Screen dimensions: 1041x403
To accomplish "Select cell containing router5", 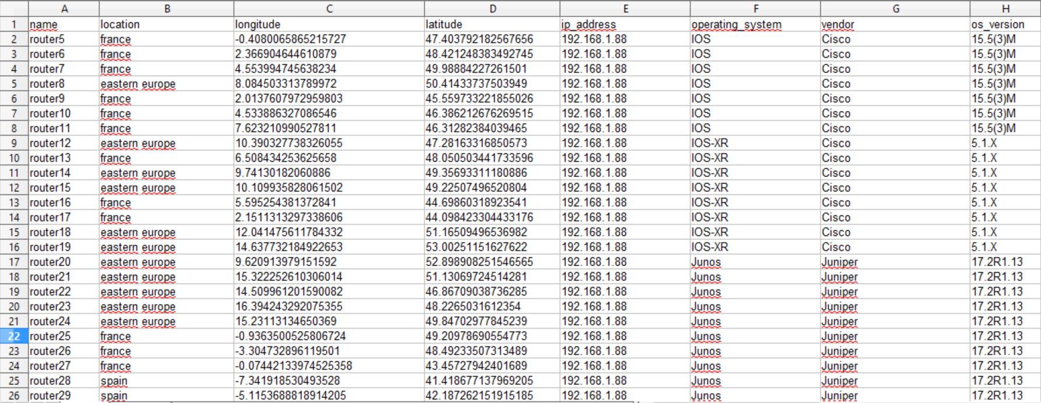I will (64, 39).
